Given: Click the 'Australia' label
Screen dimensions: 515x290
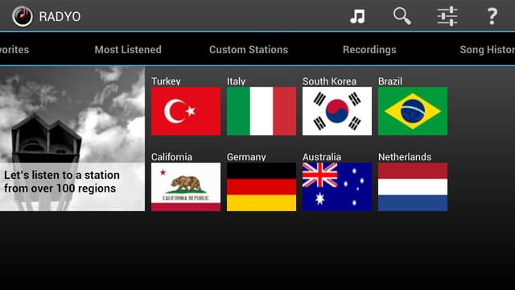Looking at the screenshot, I should click(322, 157).
